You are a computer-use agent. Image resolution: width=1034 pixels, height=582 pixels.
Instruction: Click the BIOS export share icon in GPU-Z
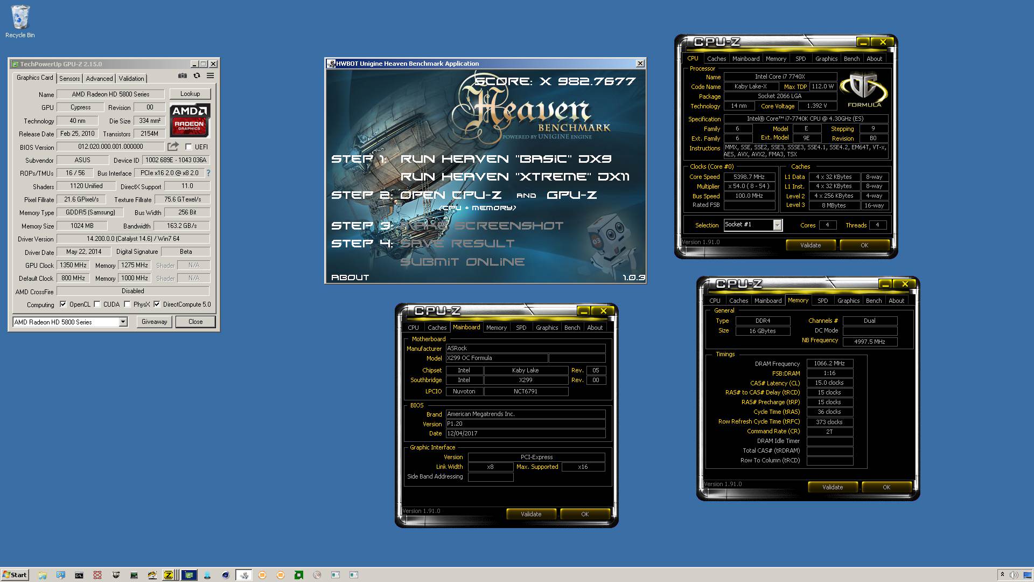coord(173,147)
